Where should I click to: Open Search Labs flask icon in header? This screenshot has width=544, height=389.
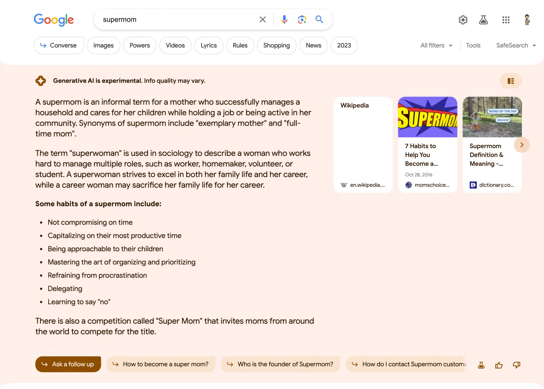483,20
